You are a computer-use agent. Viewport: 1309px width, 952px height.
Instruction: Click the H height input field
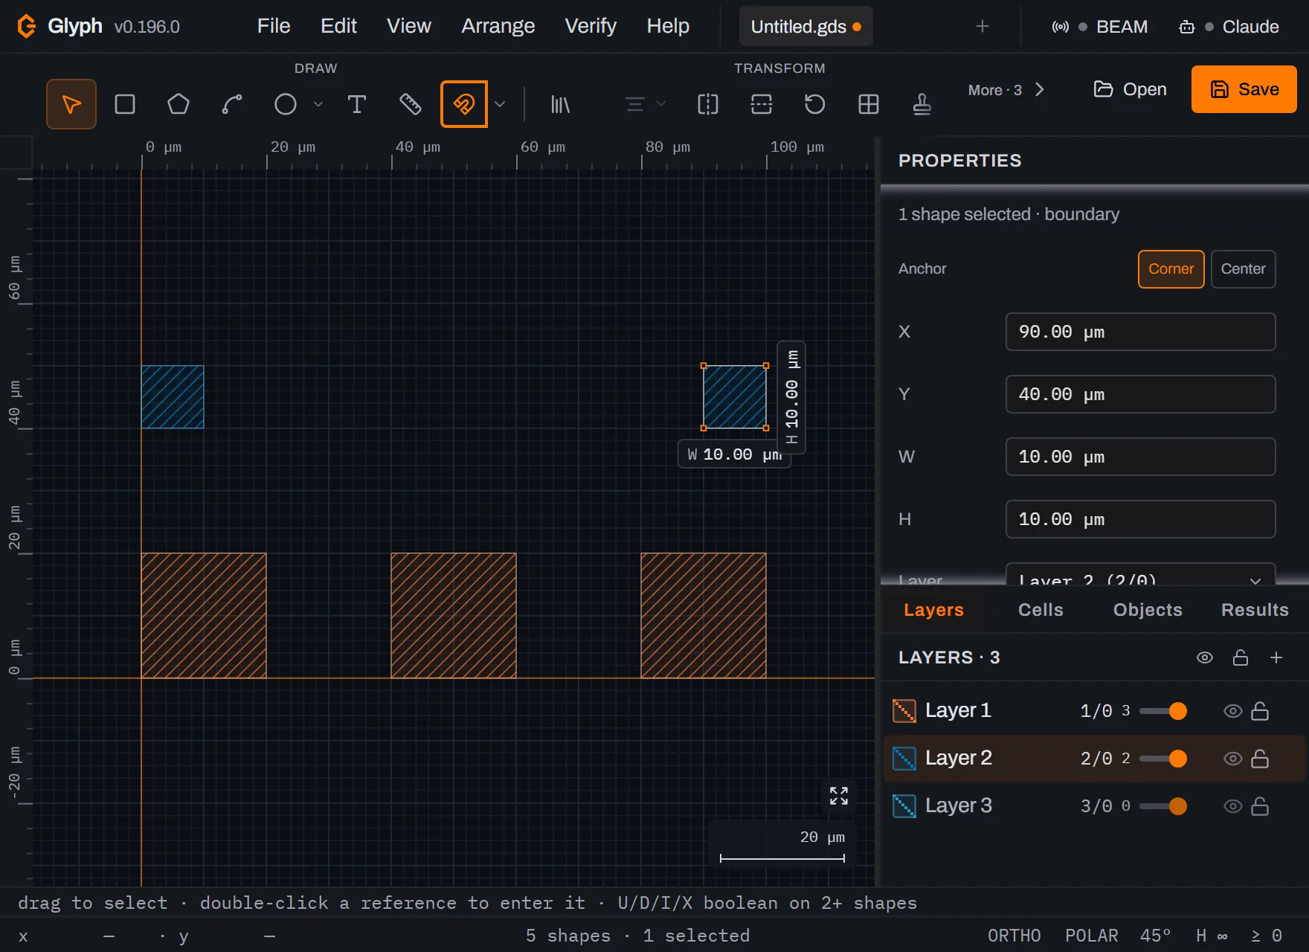point(1141,519)
